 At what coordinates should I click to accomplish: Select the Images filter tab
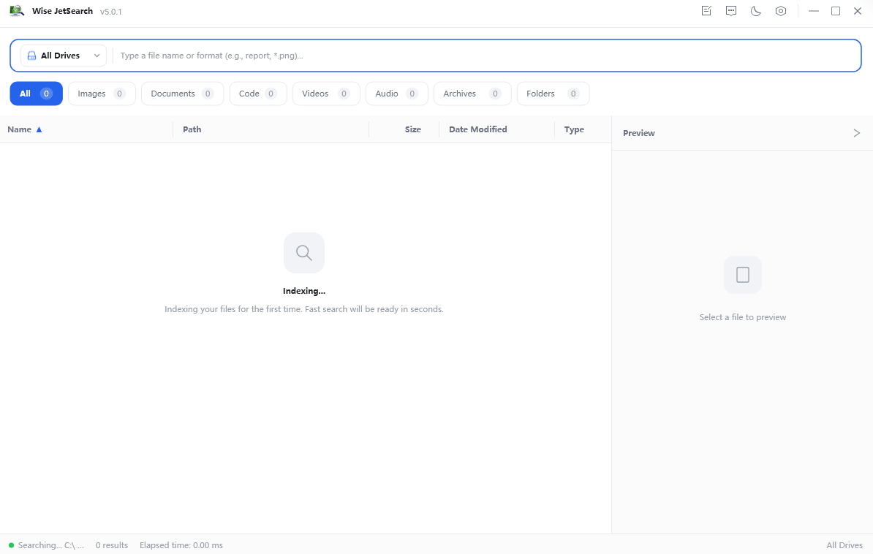(x=102, y=94)
